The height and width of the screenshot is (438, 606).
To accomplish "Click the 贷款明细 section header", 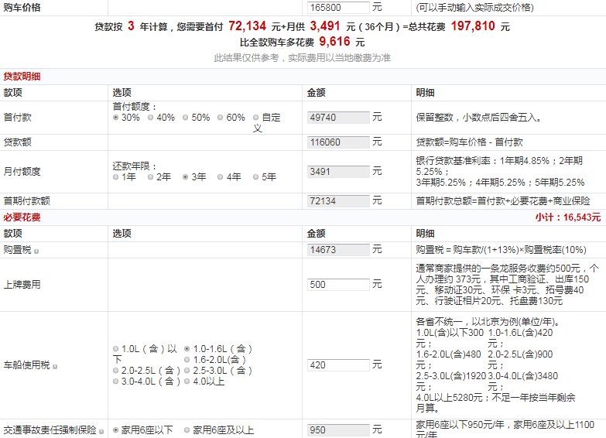I will point(22,76).
